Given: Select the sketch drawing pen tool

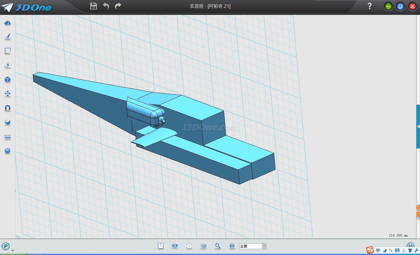Looking at the screenshot, I should tap(8, 37).
